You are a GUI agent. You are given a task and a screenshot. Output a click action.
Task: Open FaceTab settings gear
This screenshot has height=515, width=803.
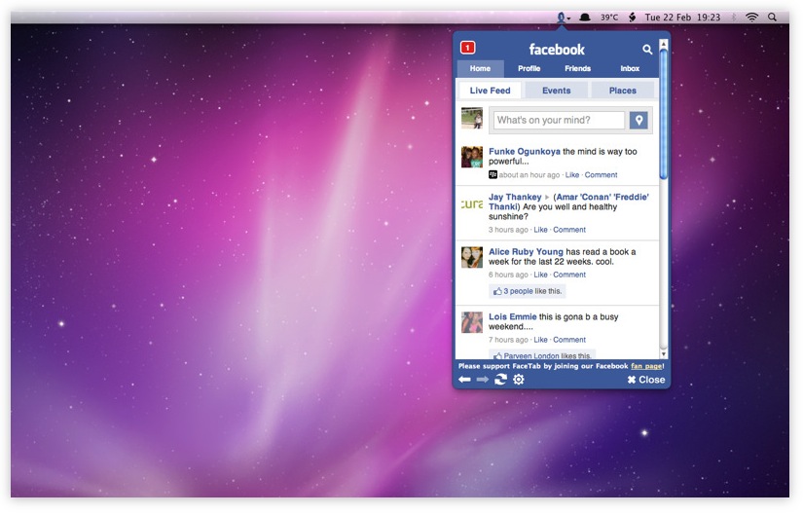coord(519,380)
